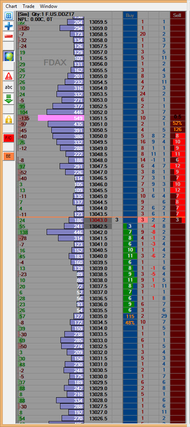Click the red warning triangle icon
The height and width of the screenshot is (427, 190).
pos(9,76)
